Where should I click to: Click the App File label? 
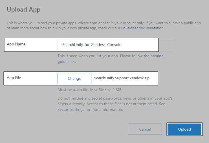[14, 78]
